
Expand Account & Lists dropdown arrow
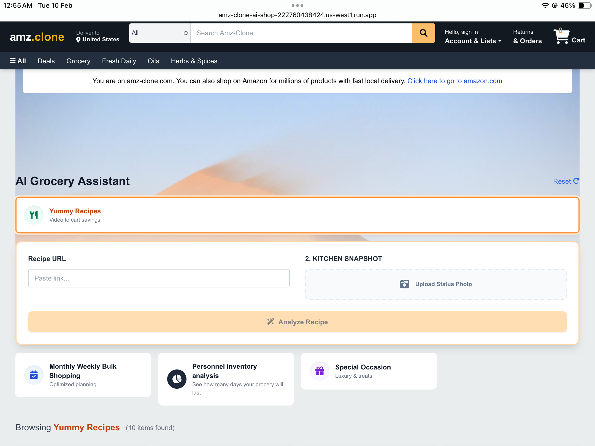click(x=500, y=41)
